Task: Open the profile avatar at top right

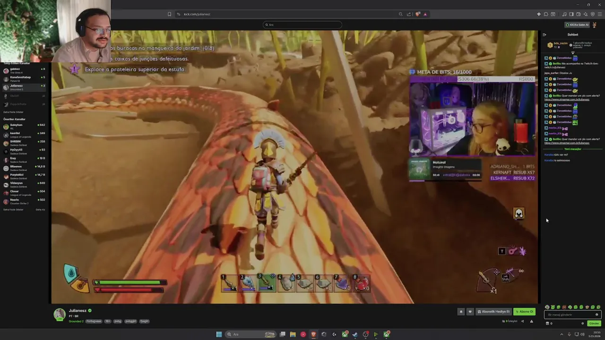Action: (x=595, y=25)
